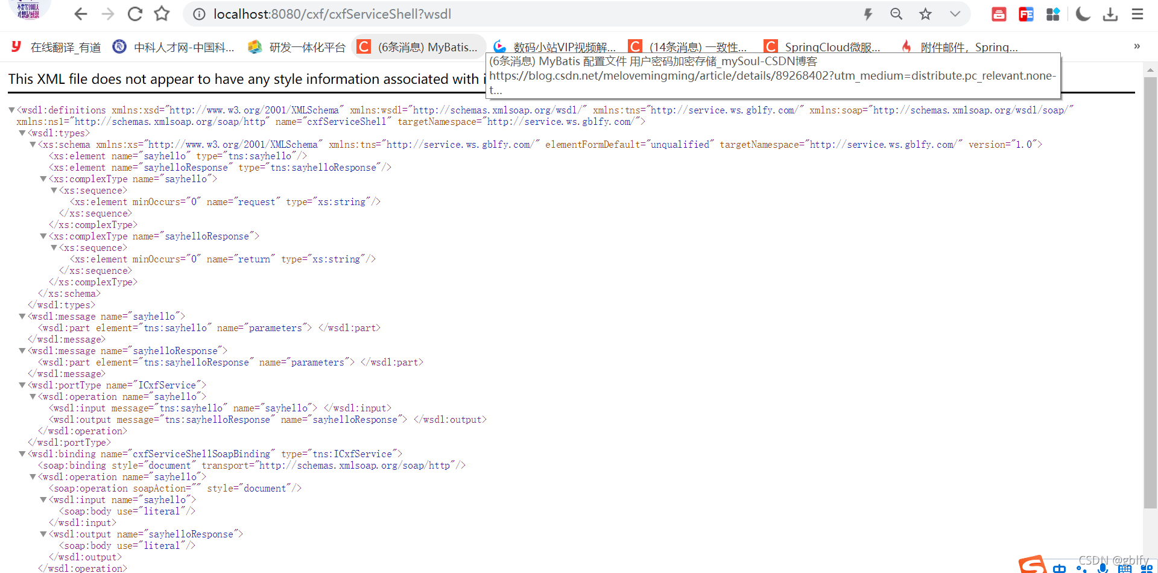1158x573 pixels.
Task: Collapse the wsdl:types node
Action: click(22, 133)
